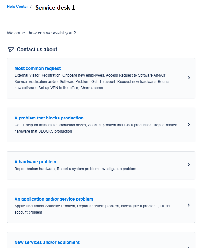
Task: Click the Welcome, how can we assist you text
Action: pos(41,33)
